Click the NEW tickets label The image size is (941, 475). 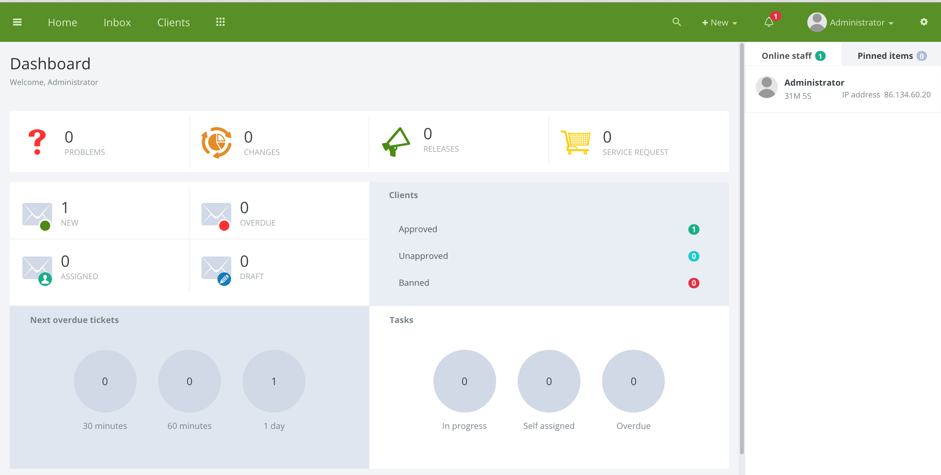pos(69,223)
